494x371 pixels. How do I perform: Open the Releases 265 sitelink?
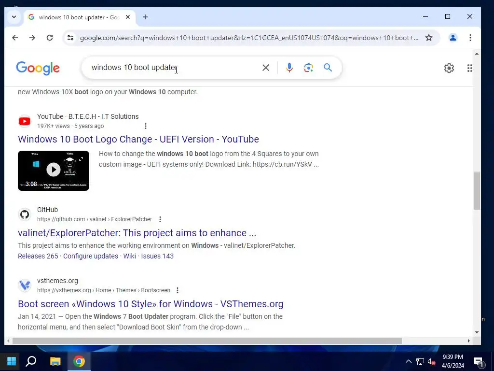tap(38, 256)
